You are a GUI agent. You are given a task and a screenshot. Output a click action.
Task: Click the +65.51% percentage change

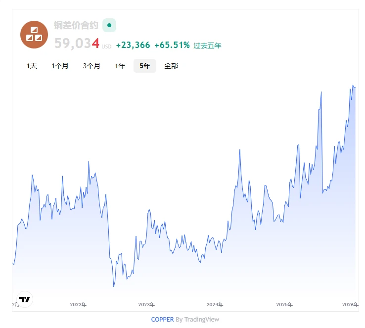pyautogui.click(x=172, y=45)
